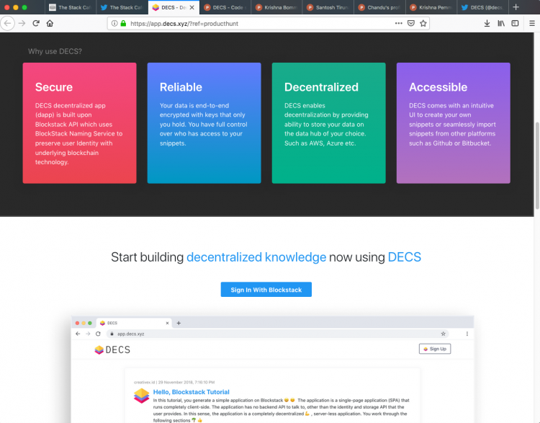Open the Firefox library icon

(501, 24)
